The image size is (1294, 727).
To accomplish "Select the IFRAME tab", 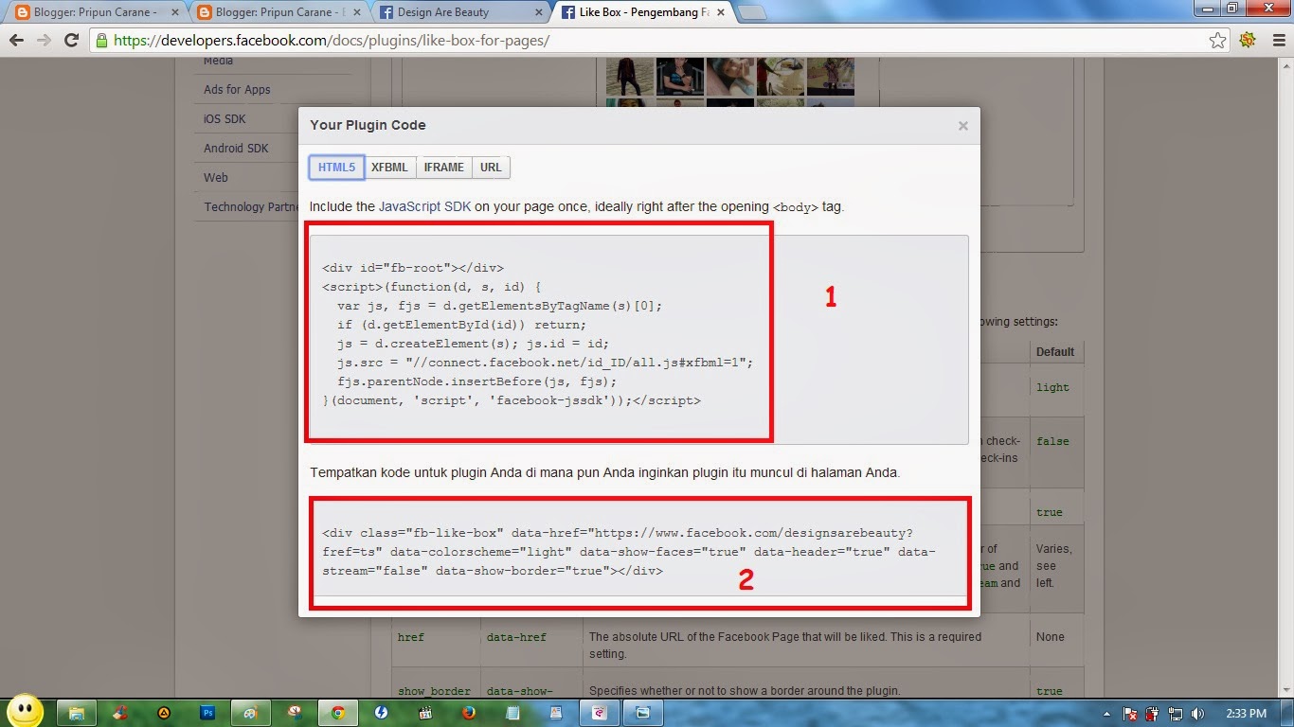I will point(443,167).
